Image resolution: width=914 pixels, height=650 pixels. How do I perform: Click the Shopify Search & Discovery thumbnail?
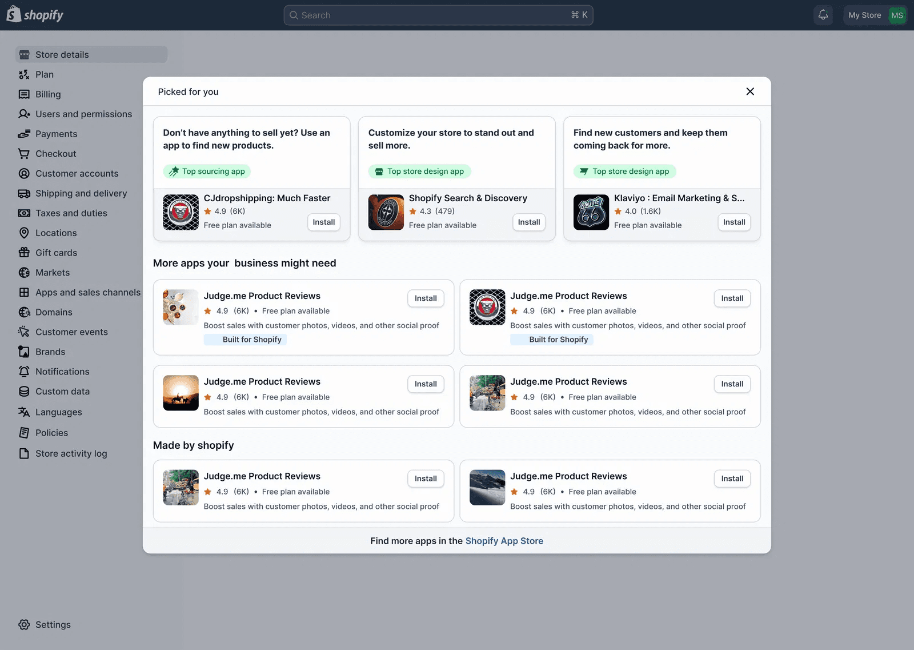(386, 212)
